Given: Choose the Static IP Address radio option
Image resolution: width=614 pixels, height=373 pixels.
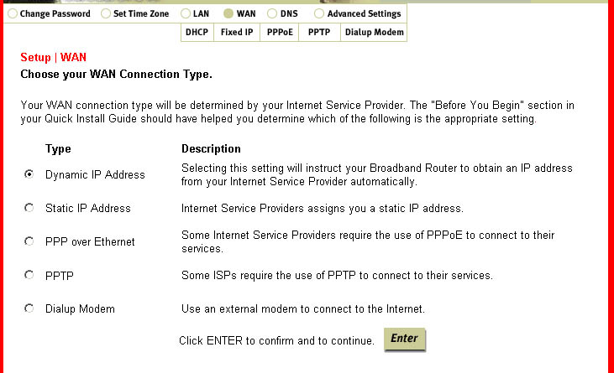Looking at the screenshot, I should point(29,207).
